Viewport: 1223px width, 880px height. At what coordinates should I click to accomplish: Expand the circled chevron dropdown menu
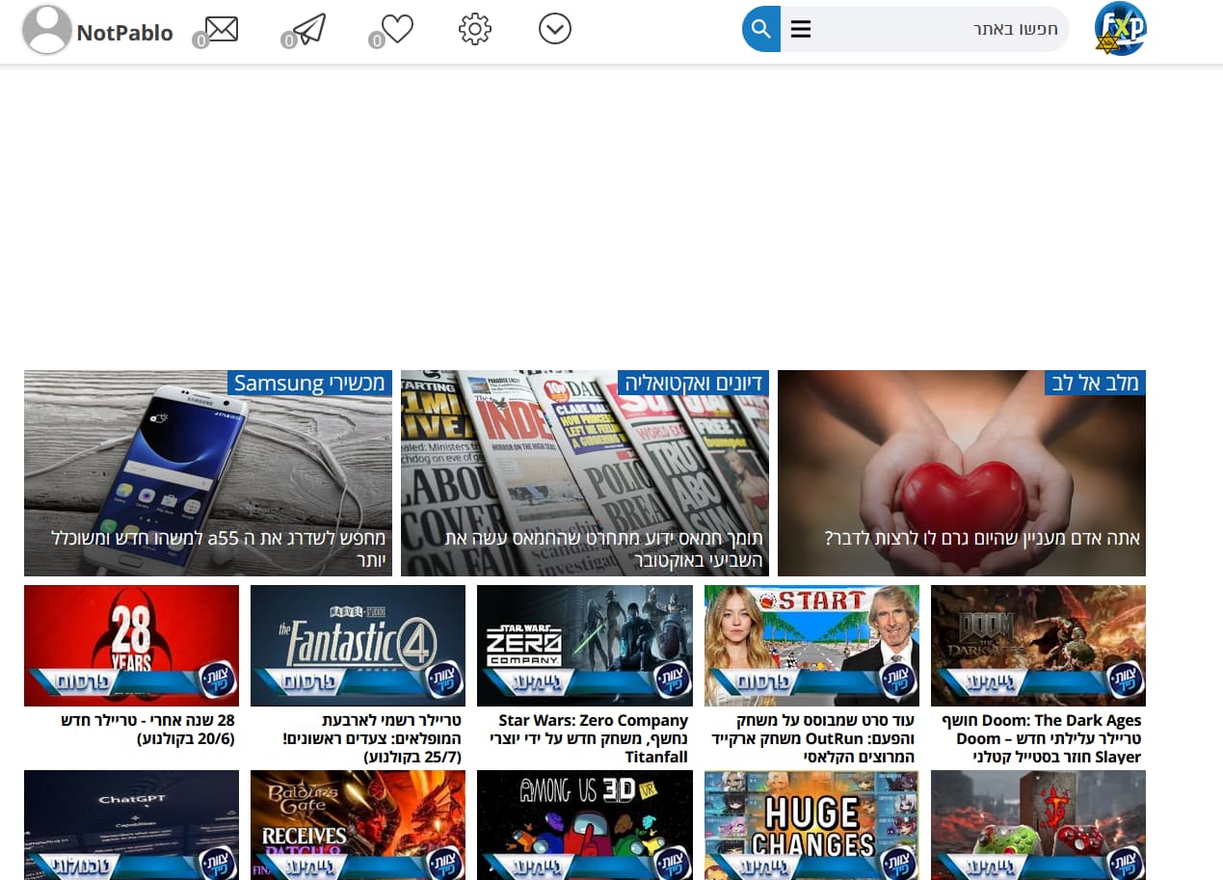555,29
